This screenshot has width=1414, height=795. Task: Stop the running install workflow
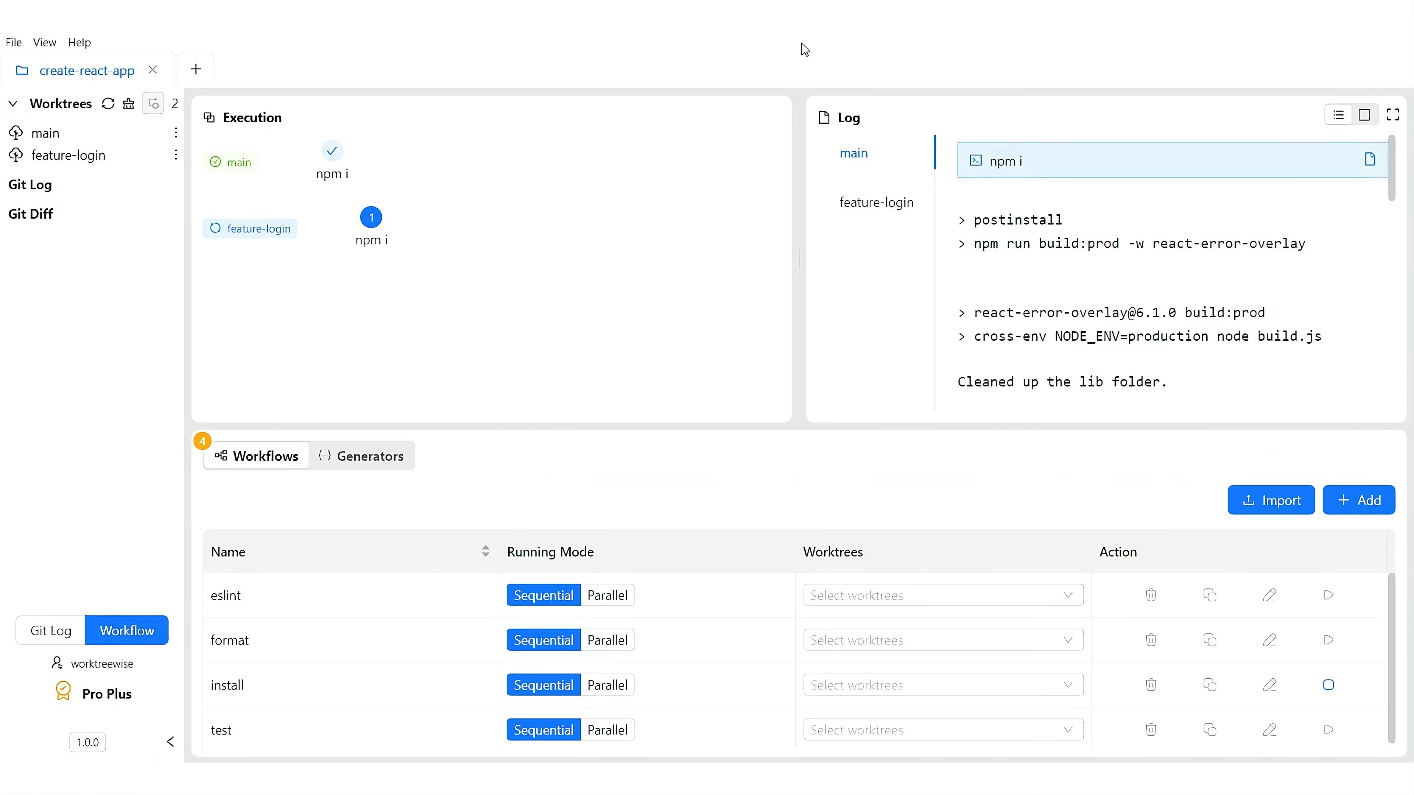tap(1328, 685)
